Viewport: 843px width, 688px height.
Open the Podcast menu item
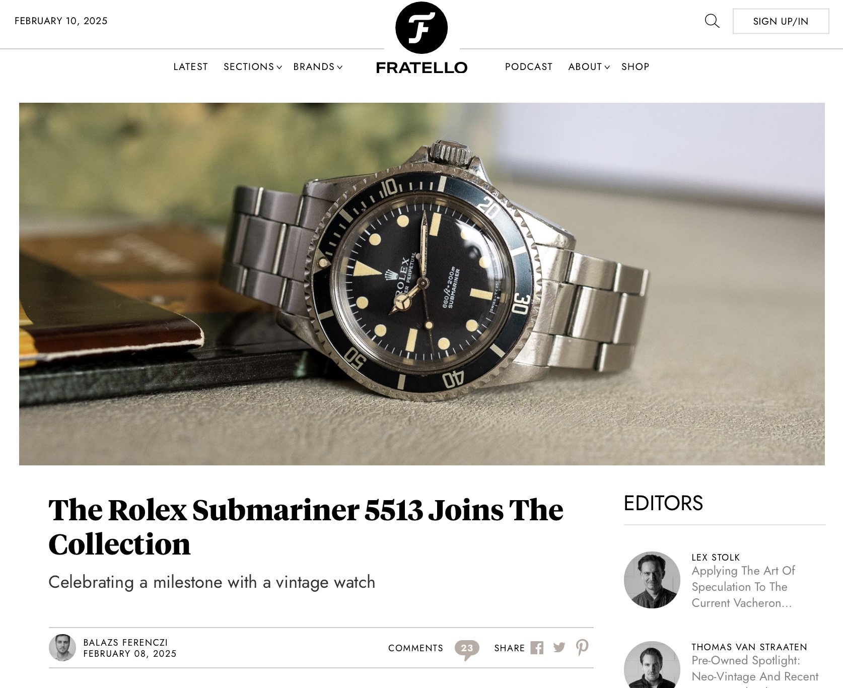click(x=529, y=67)
